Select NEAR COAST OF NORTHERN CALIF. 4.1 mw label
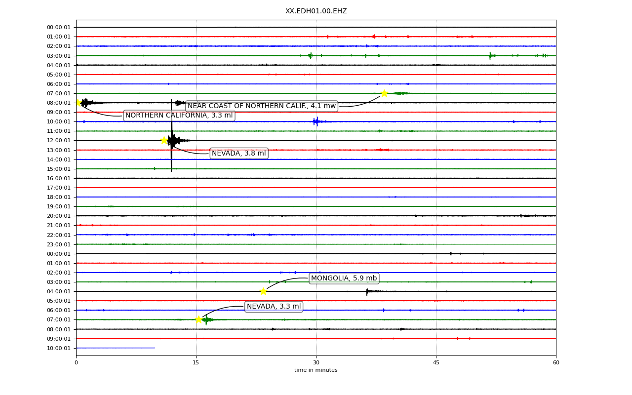Screen dimensions: 632x395 pos(262,106)
